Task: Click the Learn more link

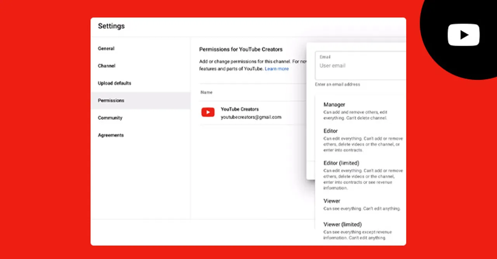Action: coord(276,69)
